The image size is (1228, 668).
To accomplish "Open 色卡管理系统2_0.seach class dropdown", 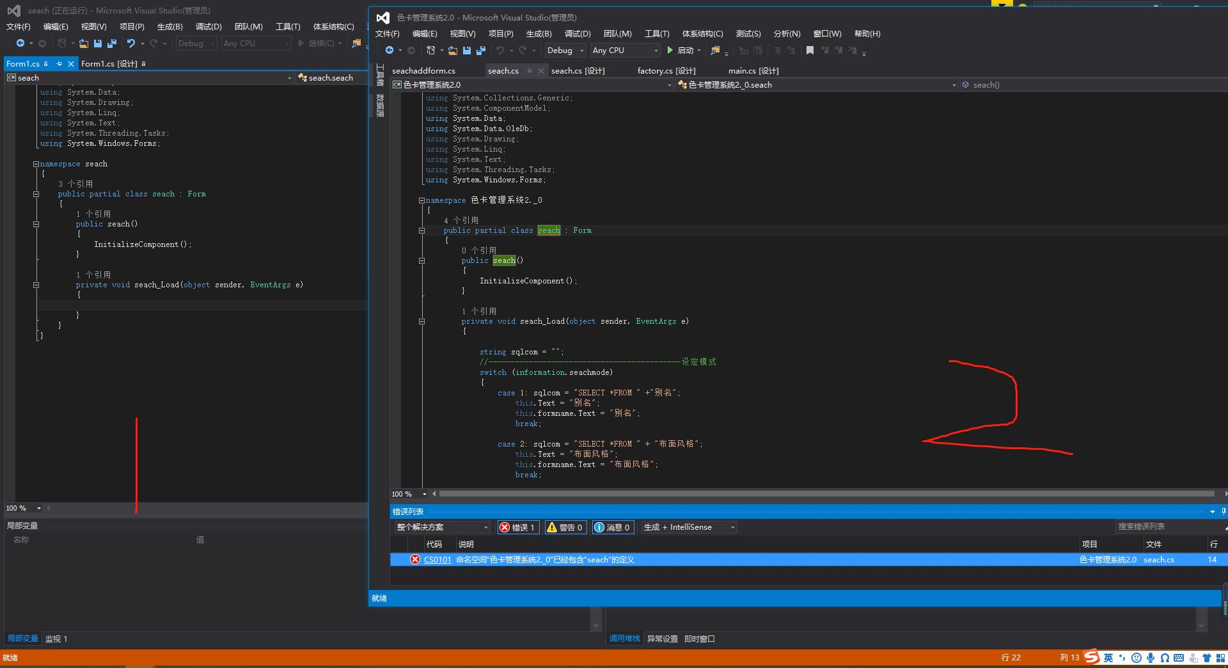I will (x=817, y=84).
